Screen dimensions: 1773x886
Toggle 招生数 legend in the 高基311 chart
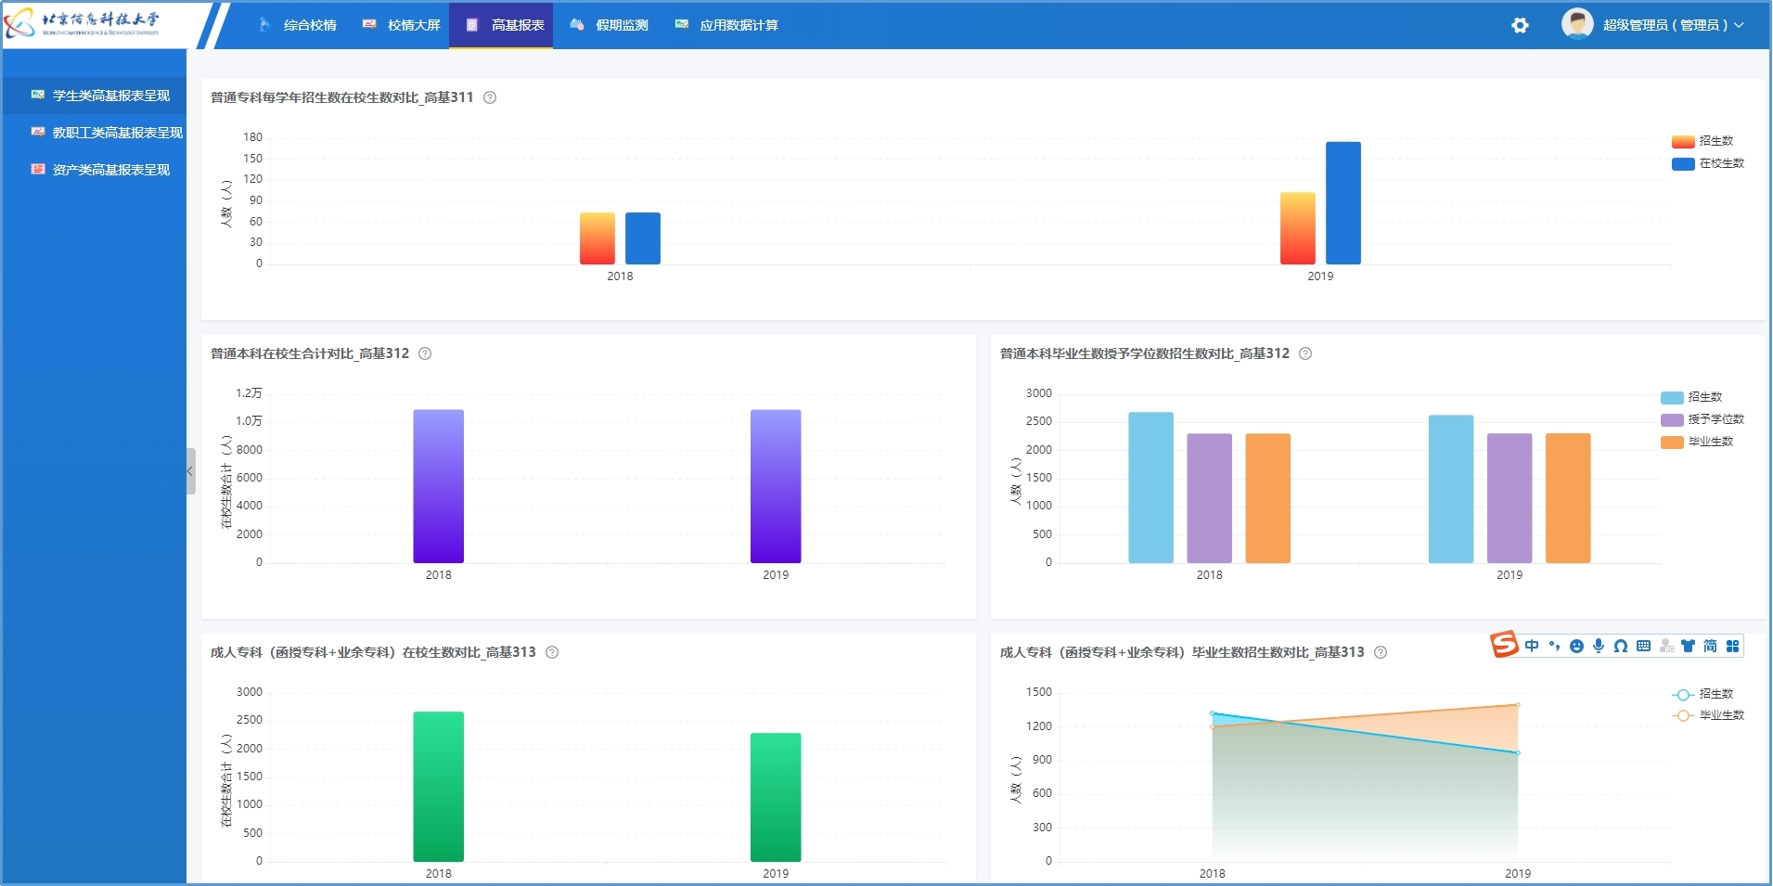[x=1702, y=141]
